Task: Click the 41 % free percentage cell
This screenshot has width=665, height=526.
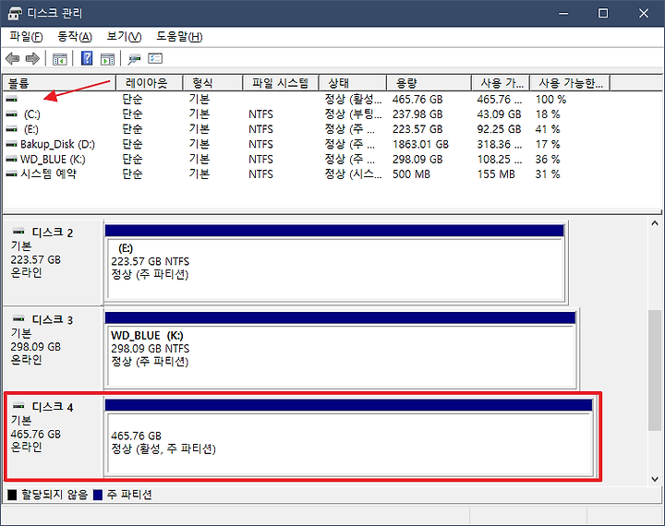Action: pos(548,129)
